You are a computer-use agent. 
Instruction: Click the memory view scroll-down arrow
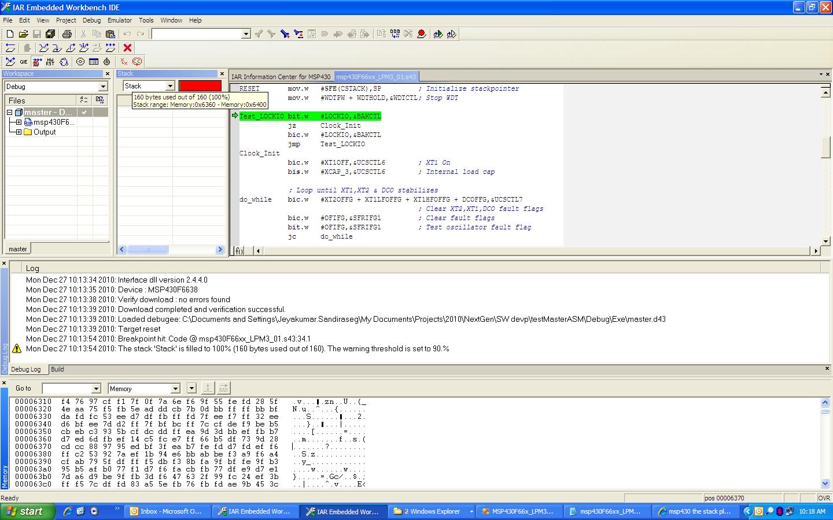[825, 484]
